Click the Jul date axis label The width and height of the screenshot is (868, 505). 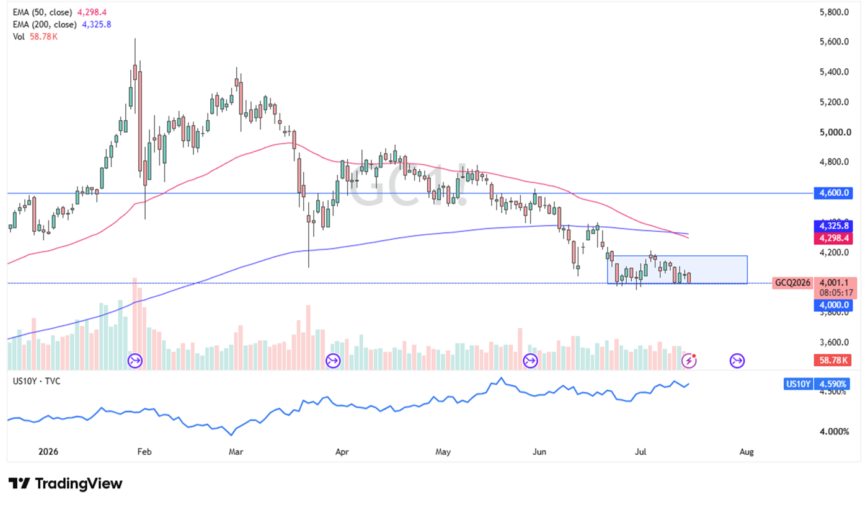[x=641, y=453]
